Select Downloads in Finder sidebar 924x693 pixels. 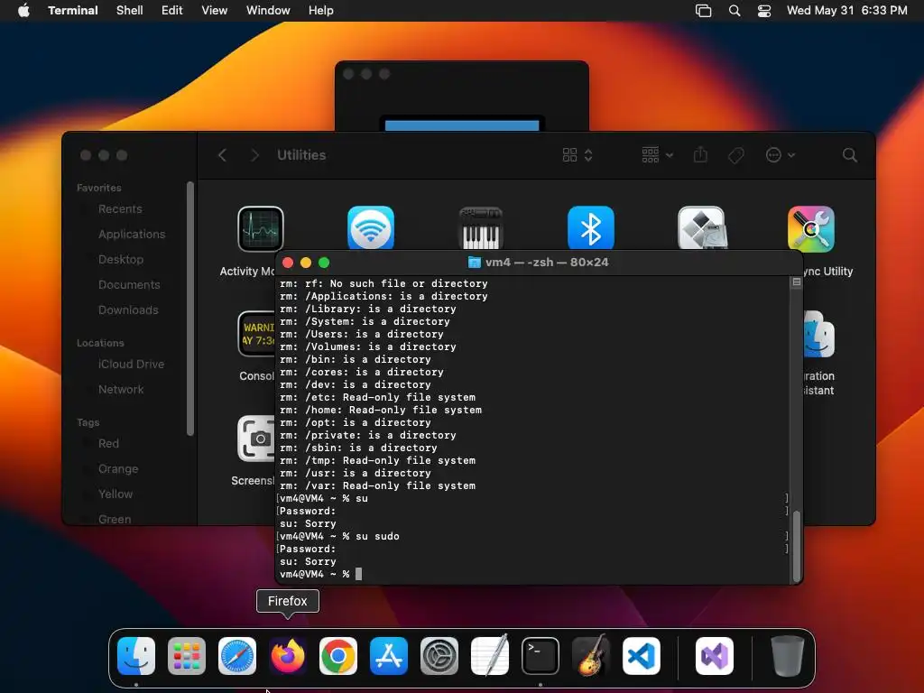click(128, 310)
